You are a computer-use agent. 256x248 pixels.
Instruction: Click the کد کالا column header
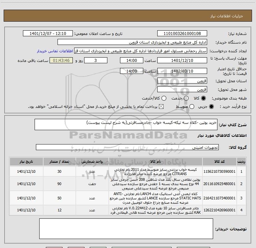[219, 161]
